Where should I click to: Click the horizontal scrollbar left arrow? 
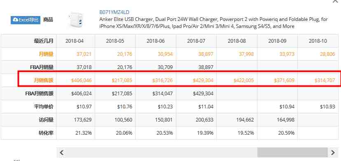point(62,152)
